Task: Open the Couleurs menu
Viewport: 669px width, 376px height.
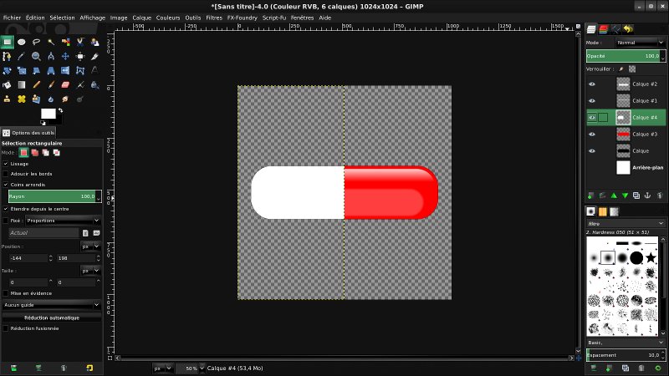Action: [x=168, y=18]
